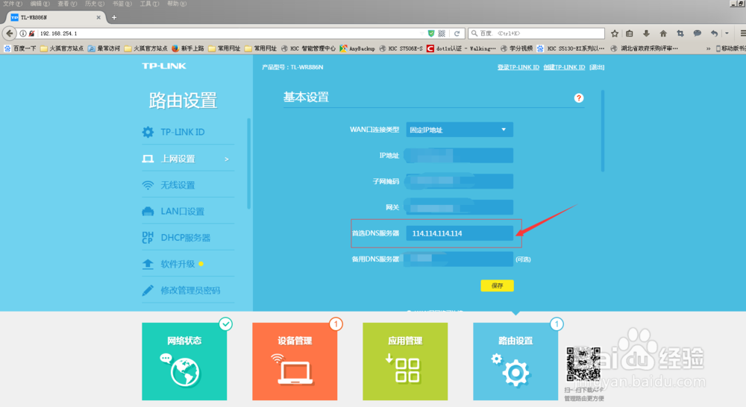Go to home page icon
This screenshot has width=746, height=407.
pos(663,34)
